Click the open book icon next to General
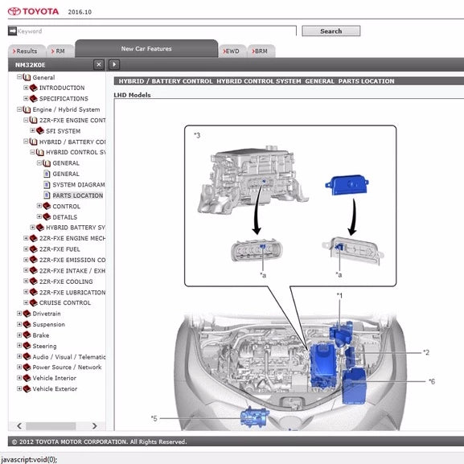The width and height of the screenshot is (464, 464). [x=27, y=77]
